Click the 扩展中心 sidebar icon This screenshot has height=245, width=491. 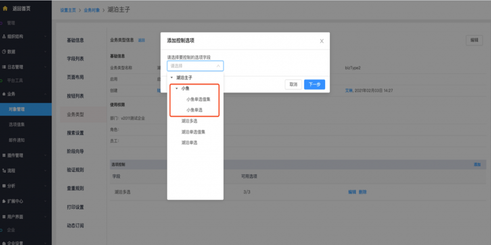tap(4, 201)
